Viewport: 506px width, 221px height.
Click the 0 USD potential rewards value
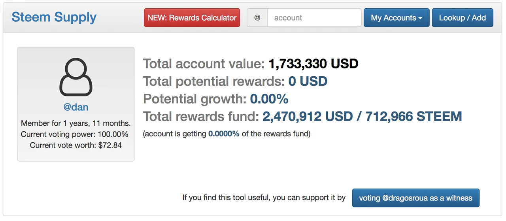point(308,81)
